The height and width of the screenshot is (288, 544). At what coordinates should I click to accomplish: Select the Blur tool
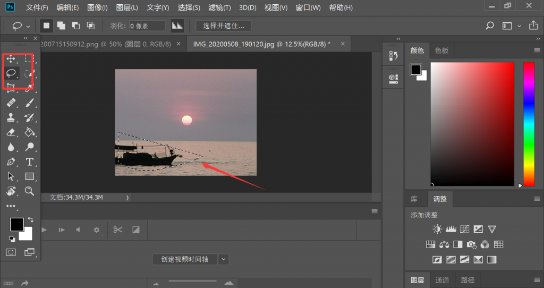pyautogui.click(x=11, y=147)
